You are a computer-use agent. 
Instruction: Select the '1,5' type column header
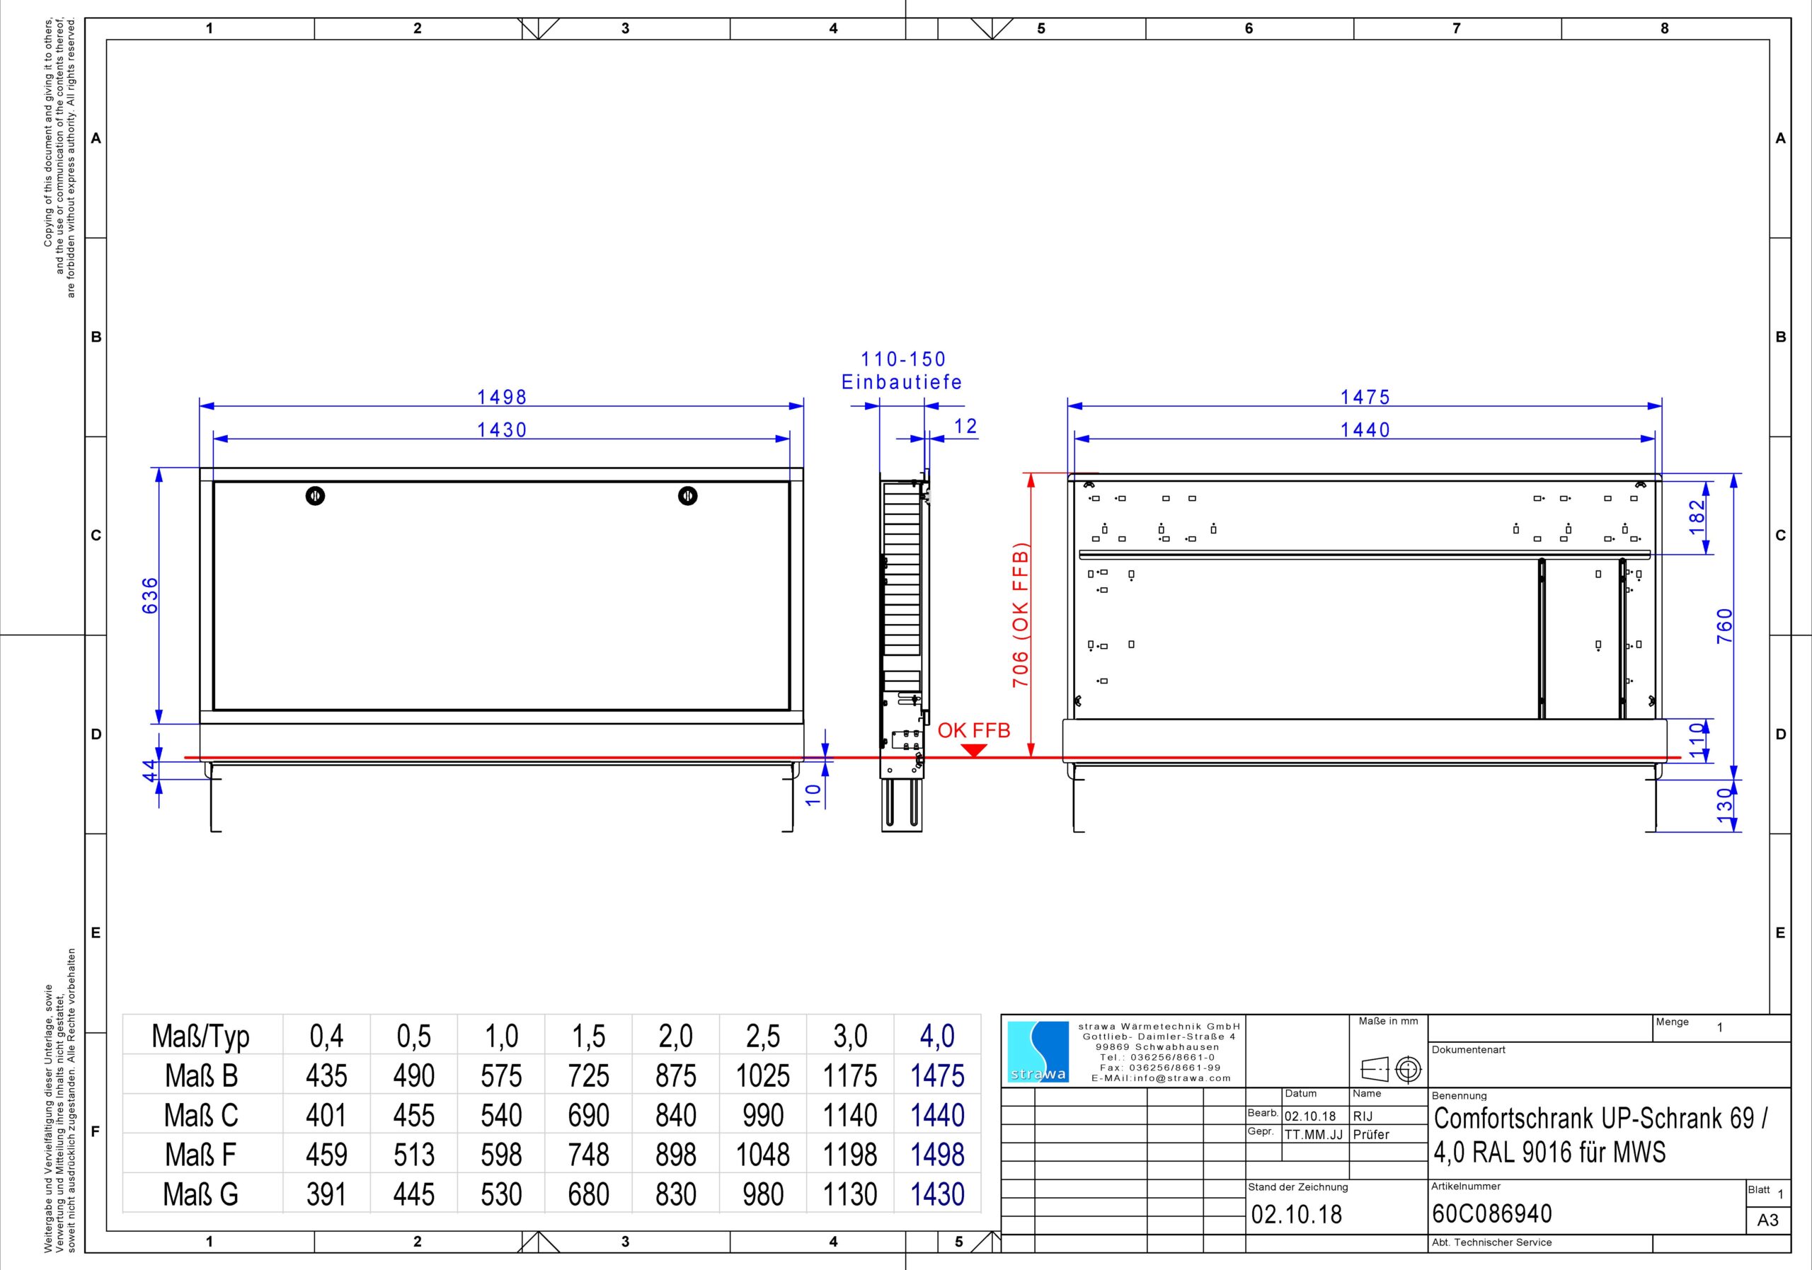pyautogui.click(x=589, y=1037)
